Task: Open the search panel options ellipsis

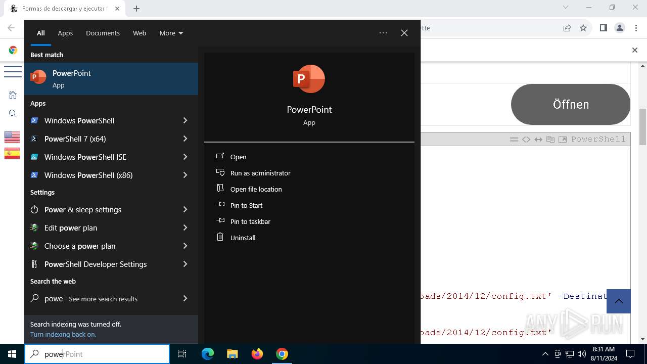Action: pos(383,33)
